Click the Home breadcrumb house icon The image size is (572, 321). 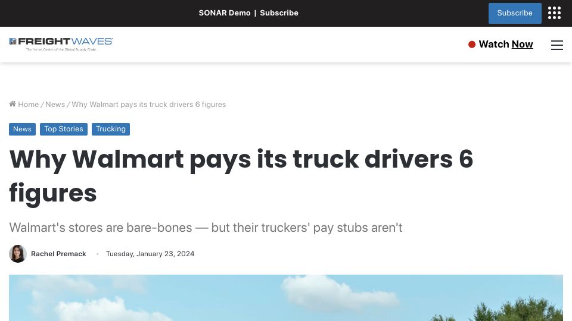[13, 104]
